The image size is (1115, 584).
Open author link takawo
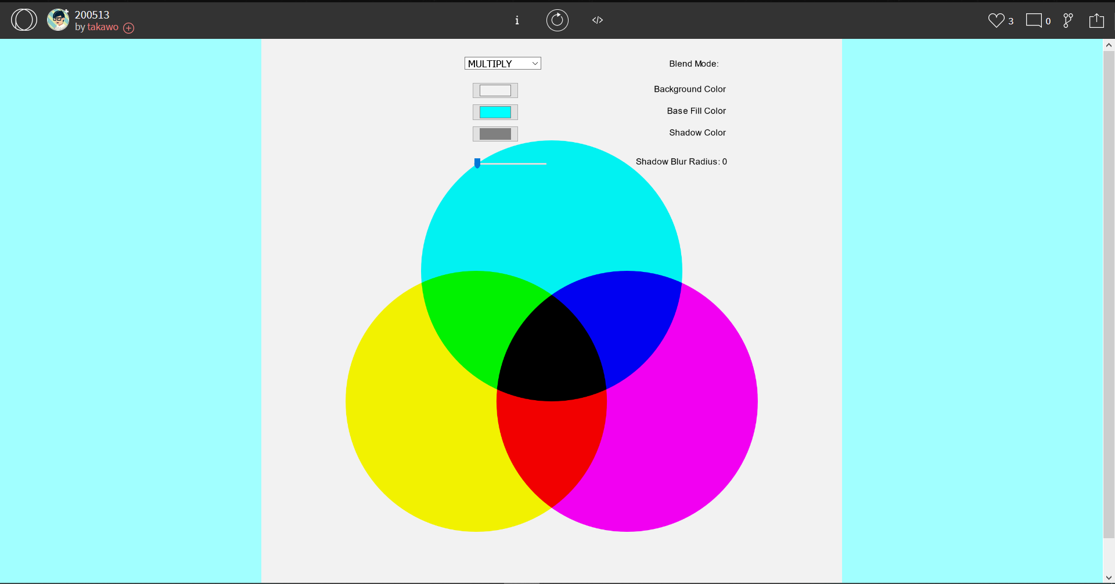click(x=103, y=27)
